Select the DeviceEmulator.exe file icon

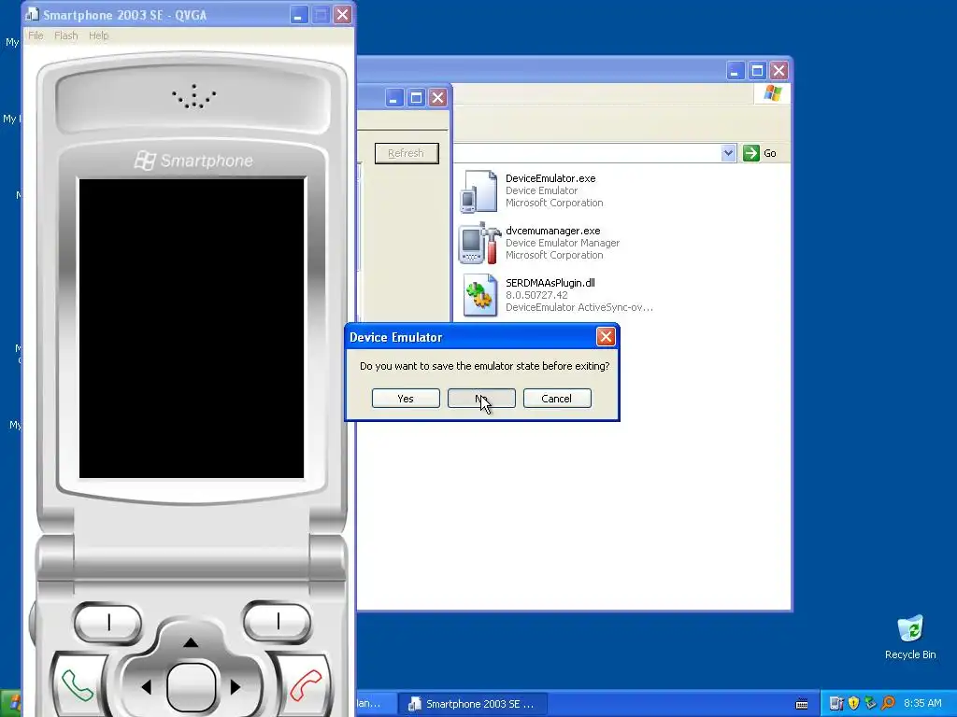click(478, 191)
